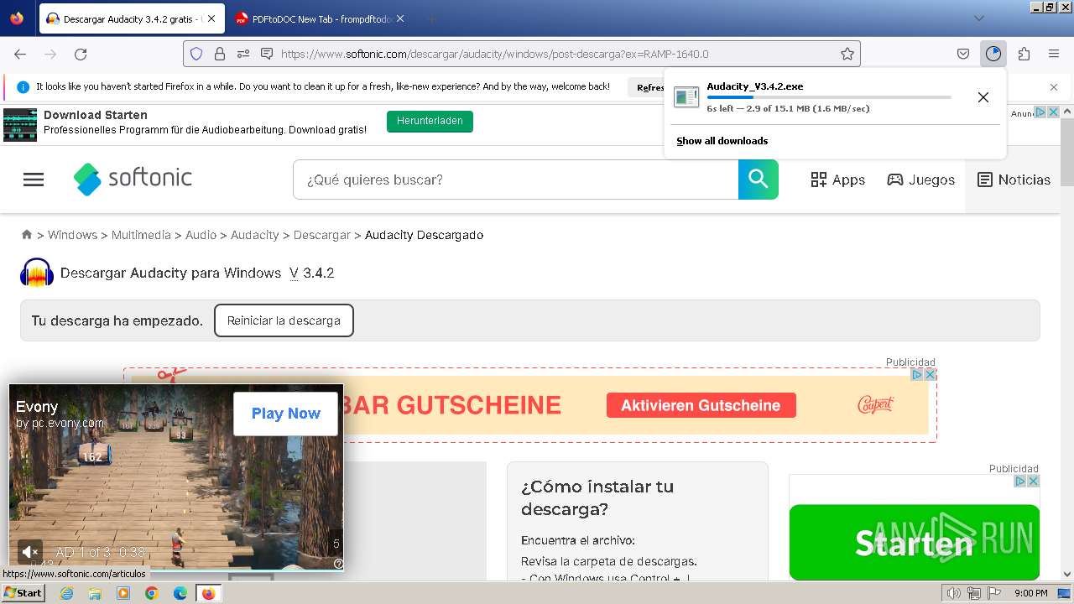Viewport: 1074px width, 604px height.
Task: Cancel the Audacity_V3.4.2.exe download
Action: click(983, 97)
